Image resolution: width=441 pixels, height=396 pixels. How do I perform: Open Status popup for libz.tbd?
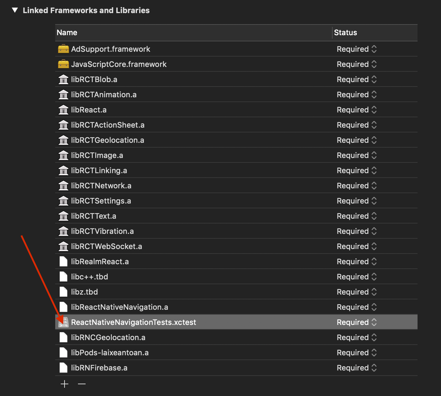357,292
